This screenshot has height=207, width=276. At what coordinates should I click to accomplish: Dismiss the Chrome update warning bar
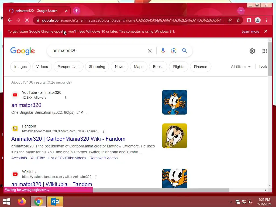click(266, 31)
